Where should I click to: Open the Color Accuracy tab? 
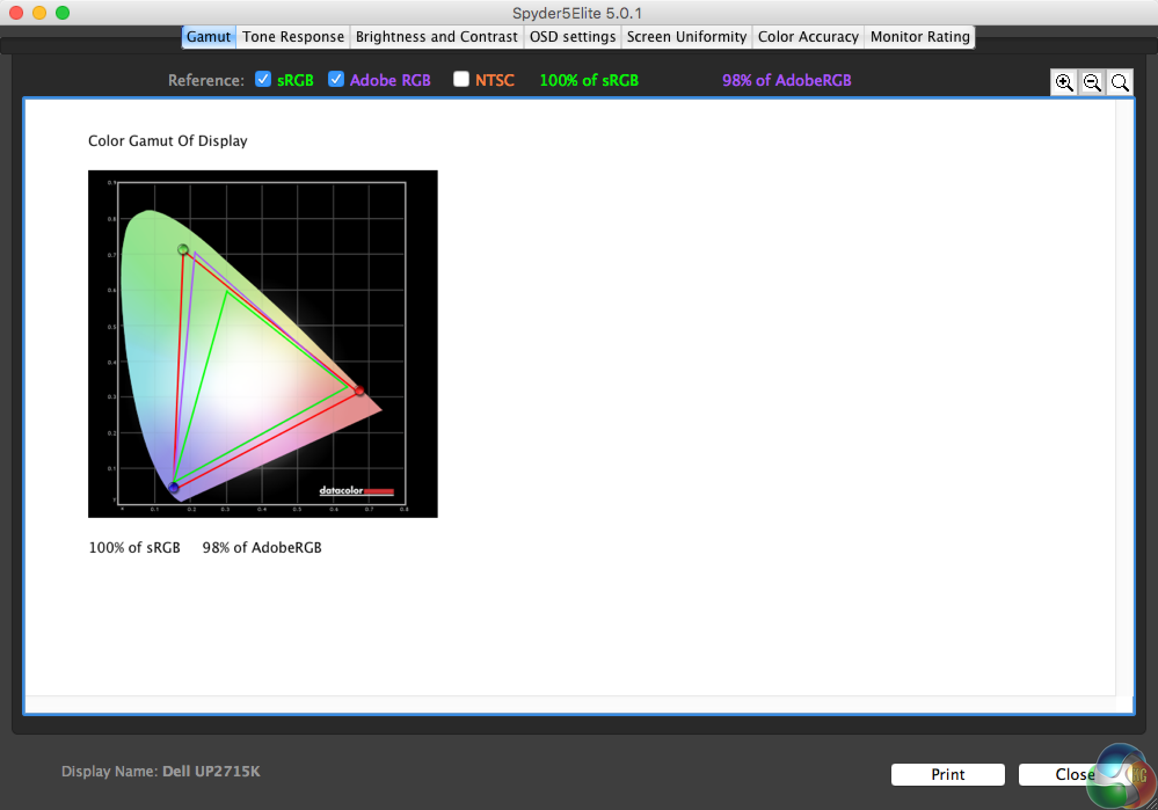[808, 37]
